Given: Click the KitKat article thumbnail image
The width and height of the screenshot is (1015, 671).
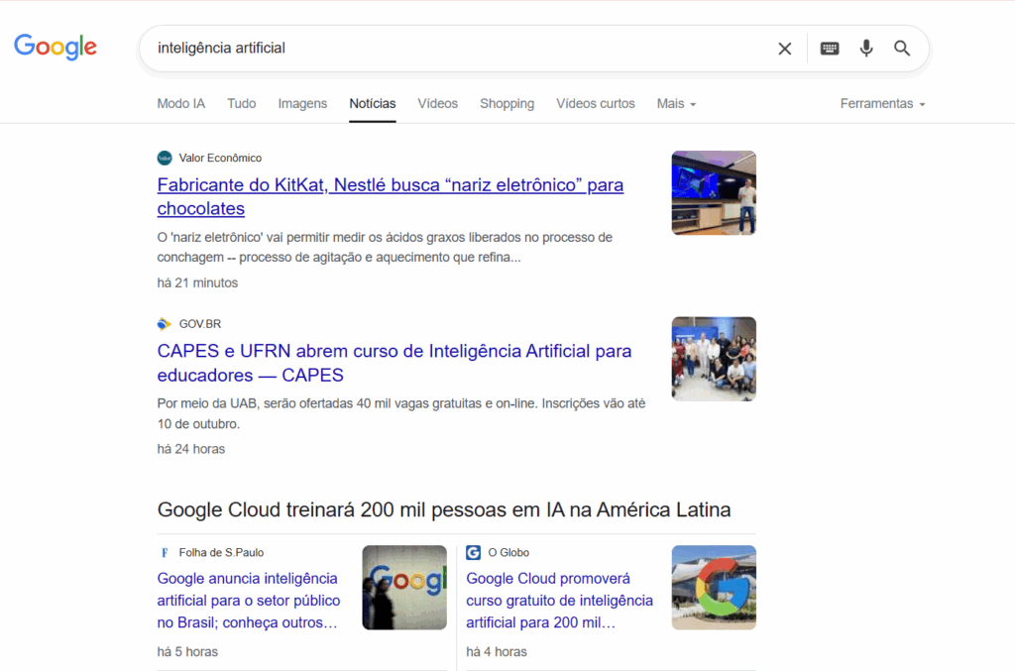Looking at the screenshot, I should pos(714,192).
